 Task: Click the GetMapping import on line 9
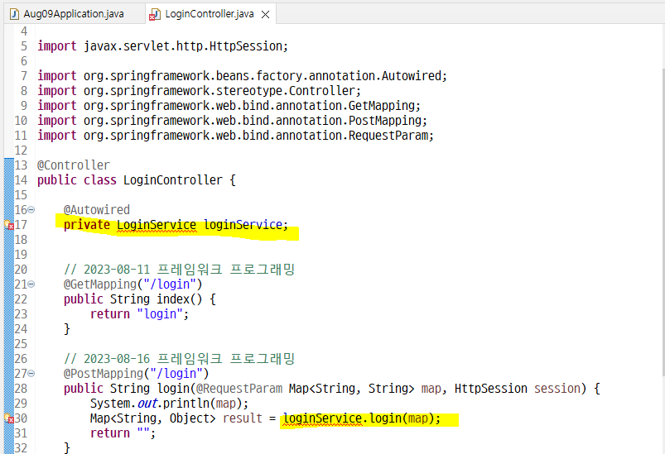point(229,106)
